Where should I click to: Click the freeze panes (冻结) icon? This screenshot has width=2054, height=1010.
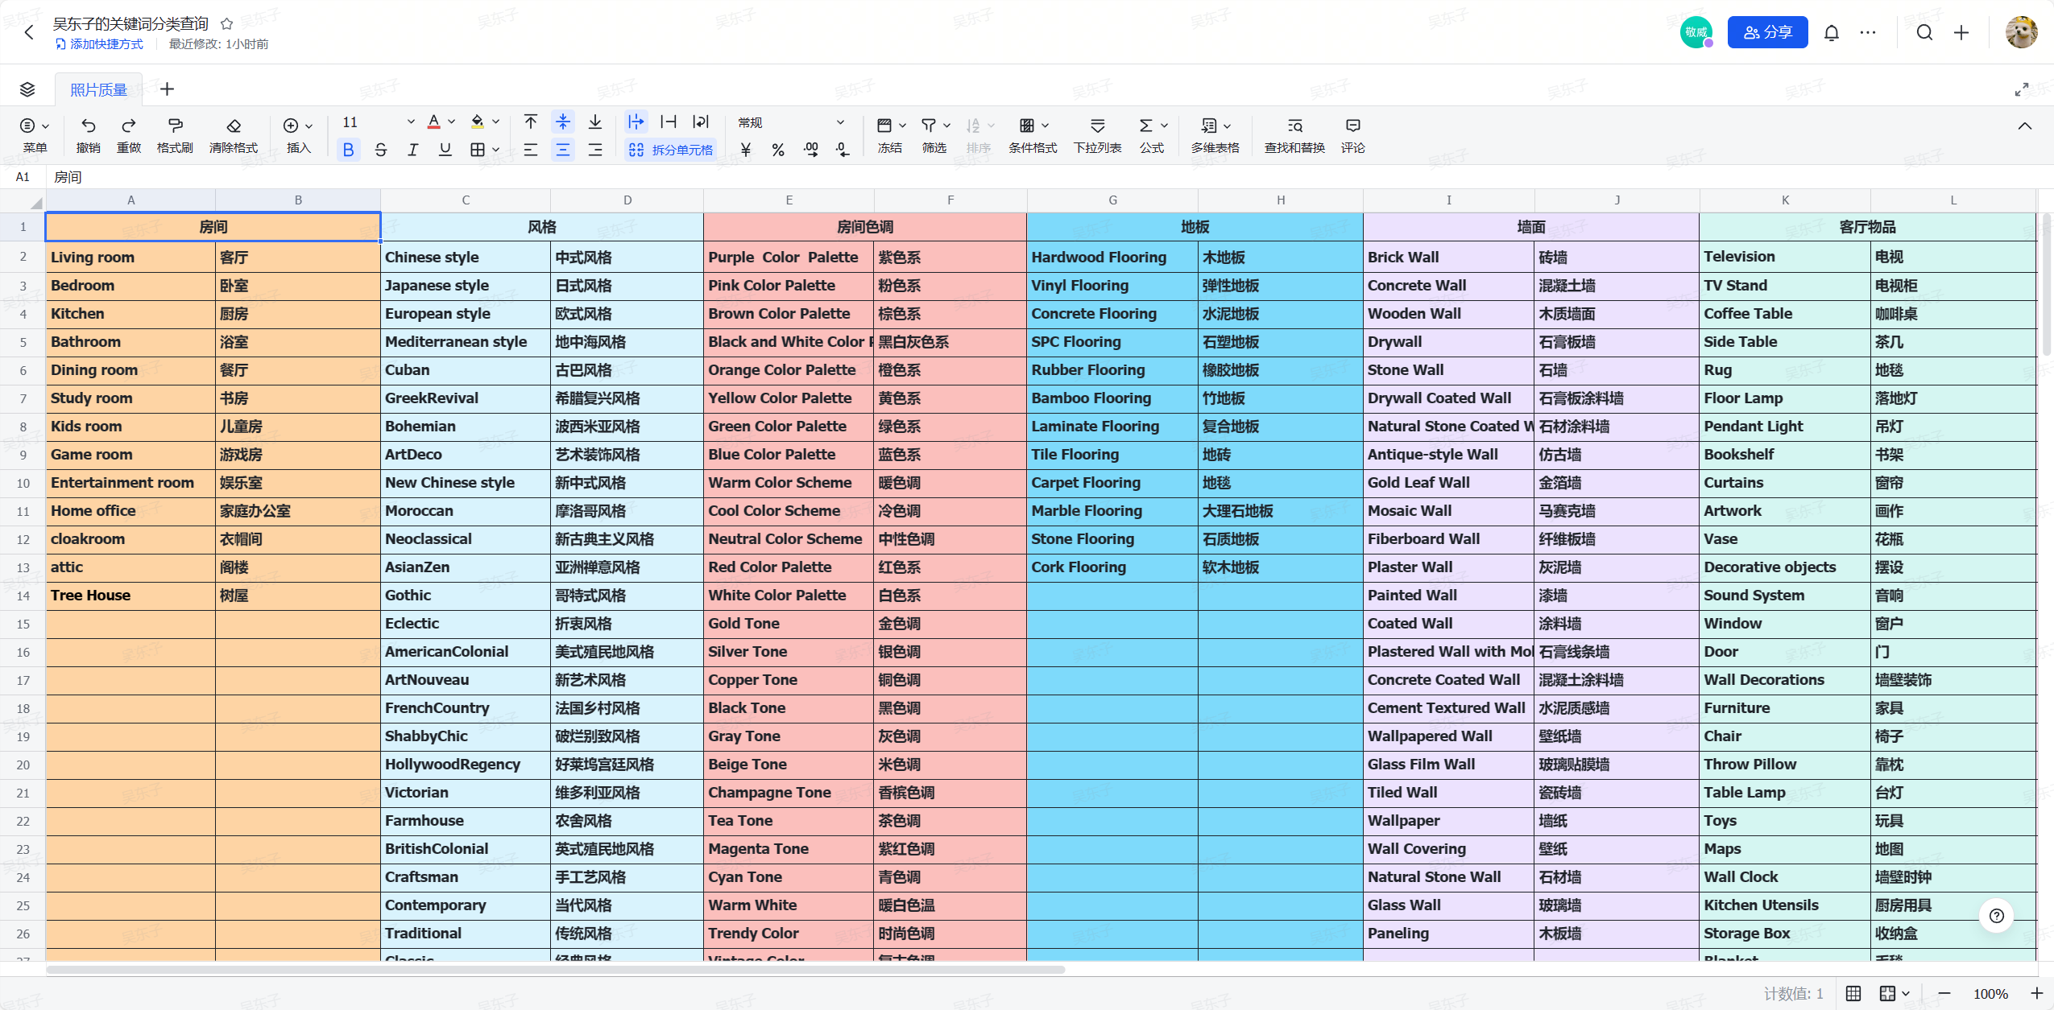coord(884,126)
